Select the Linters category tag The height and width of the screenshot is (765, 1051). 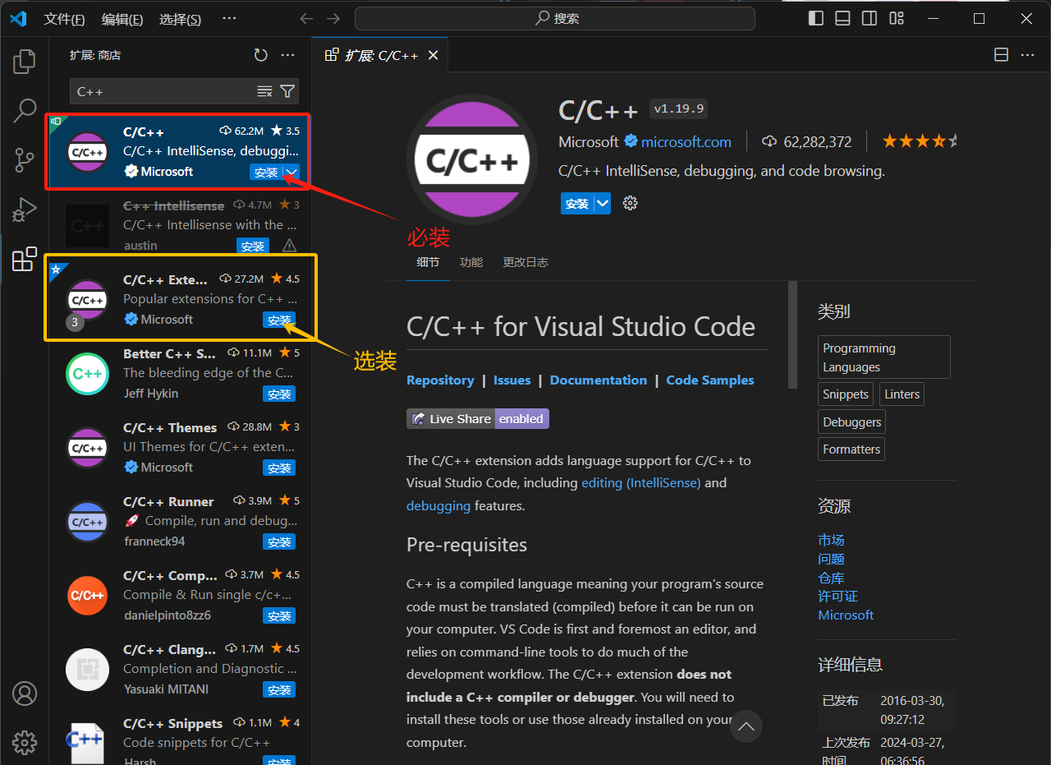point(902,394)
